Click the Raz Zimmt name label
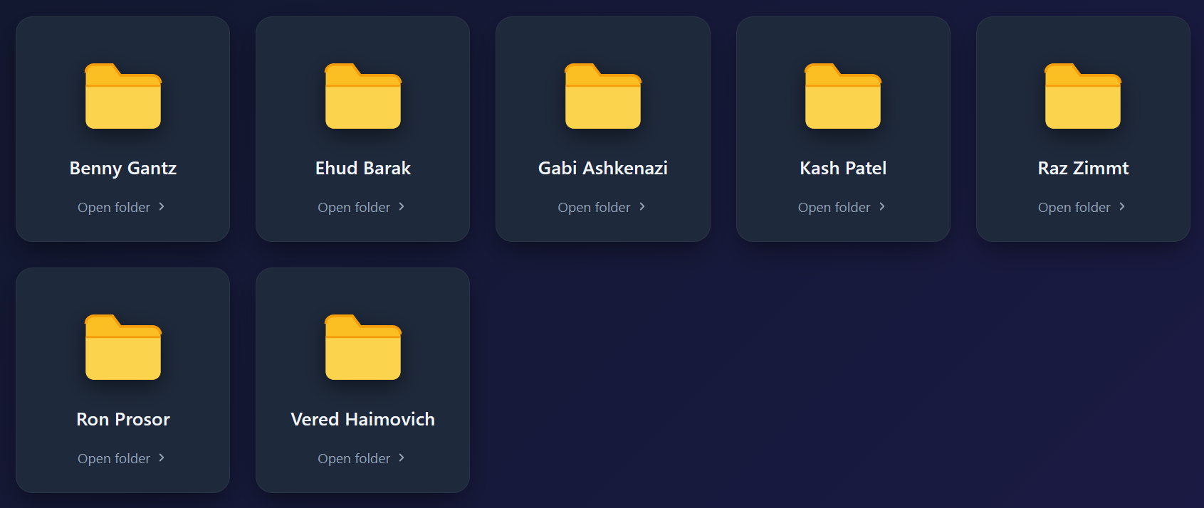Screen dimensions: 1204x508 [x=1083, y=168]
